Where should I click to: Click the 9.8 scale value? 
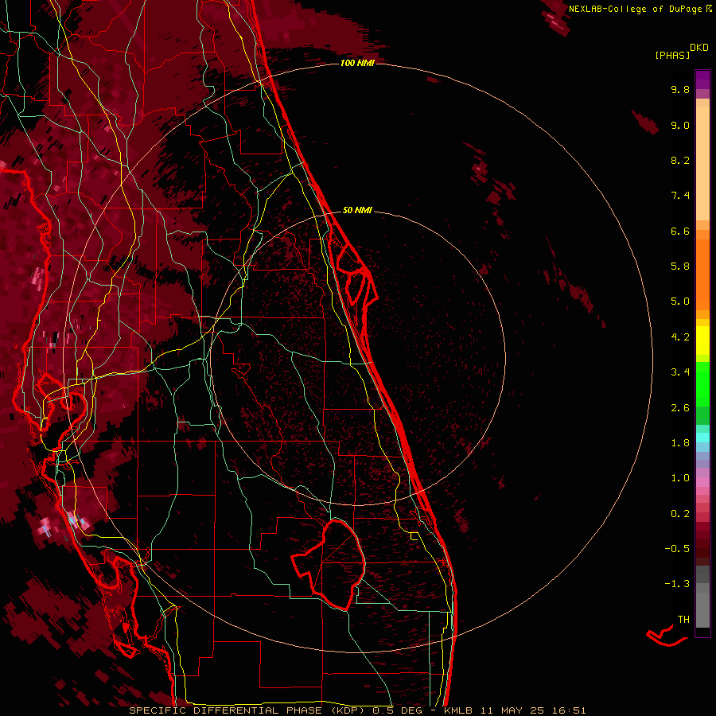click(x=680, y=89)
